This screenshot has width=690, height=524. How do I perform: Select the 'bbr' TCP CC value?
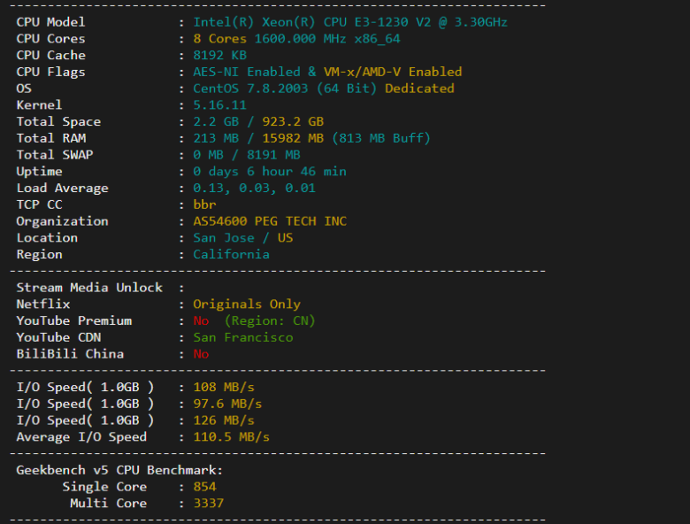pos(204,204)
